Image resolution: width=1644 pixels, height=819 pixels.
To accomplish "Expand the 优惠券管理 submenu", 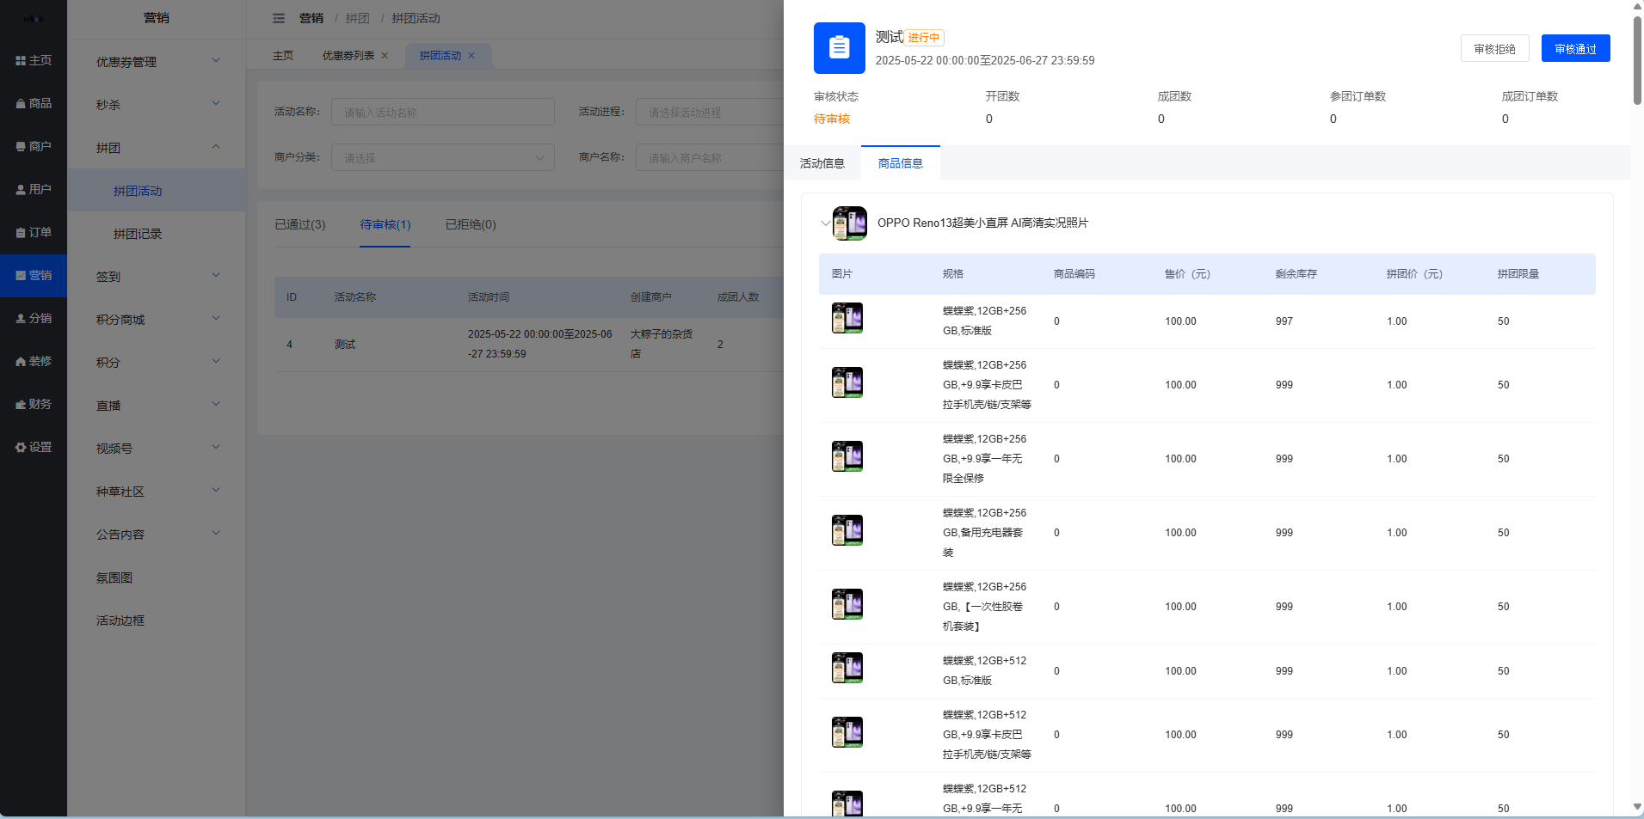I will 157,62.
